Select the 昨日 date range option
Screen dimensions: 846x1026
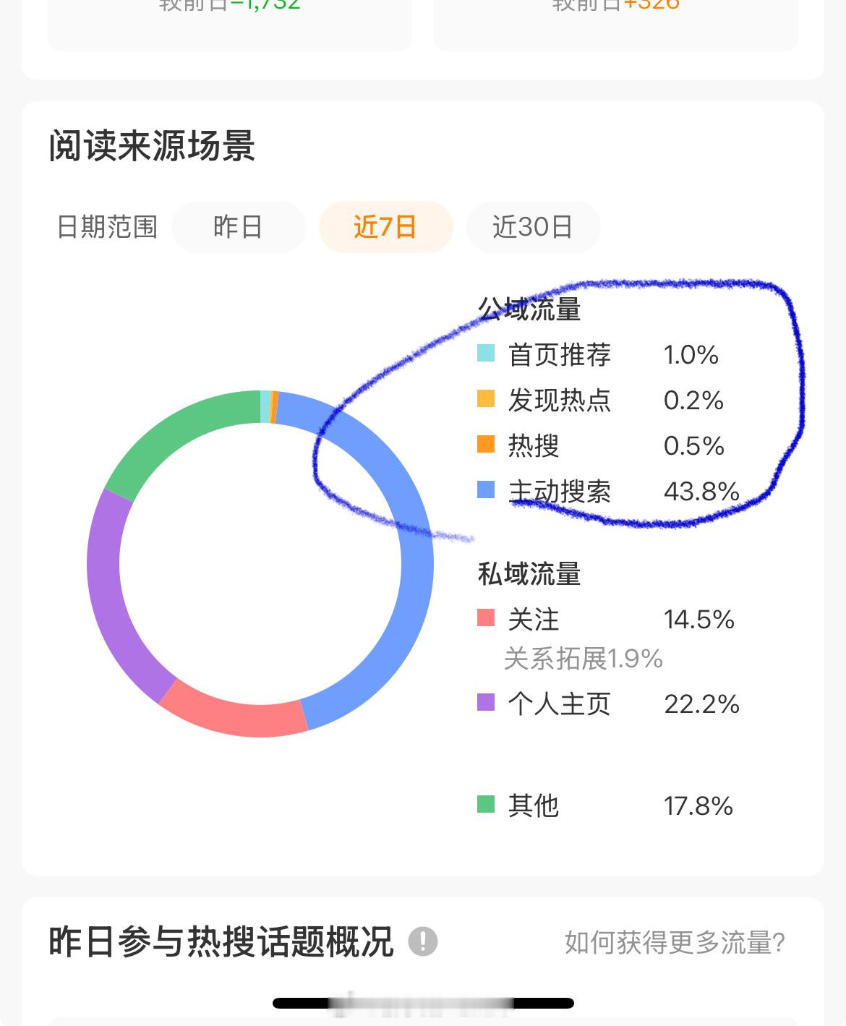238,227
